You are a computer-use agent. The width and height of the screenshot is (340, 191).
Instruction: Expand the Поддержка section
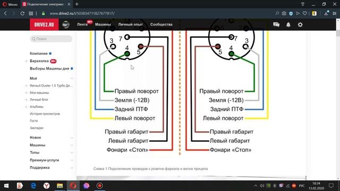pyautogui.click(x=72, y=168)
